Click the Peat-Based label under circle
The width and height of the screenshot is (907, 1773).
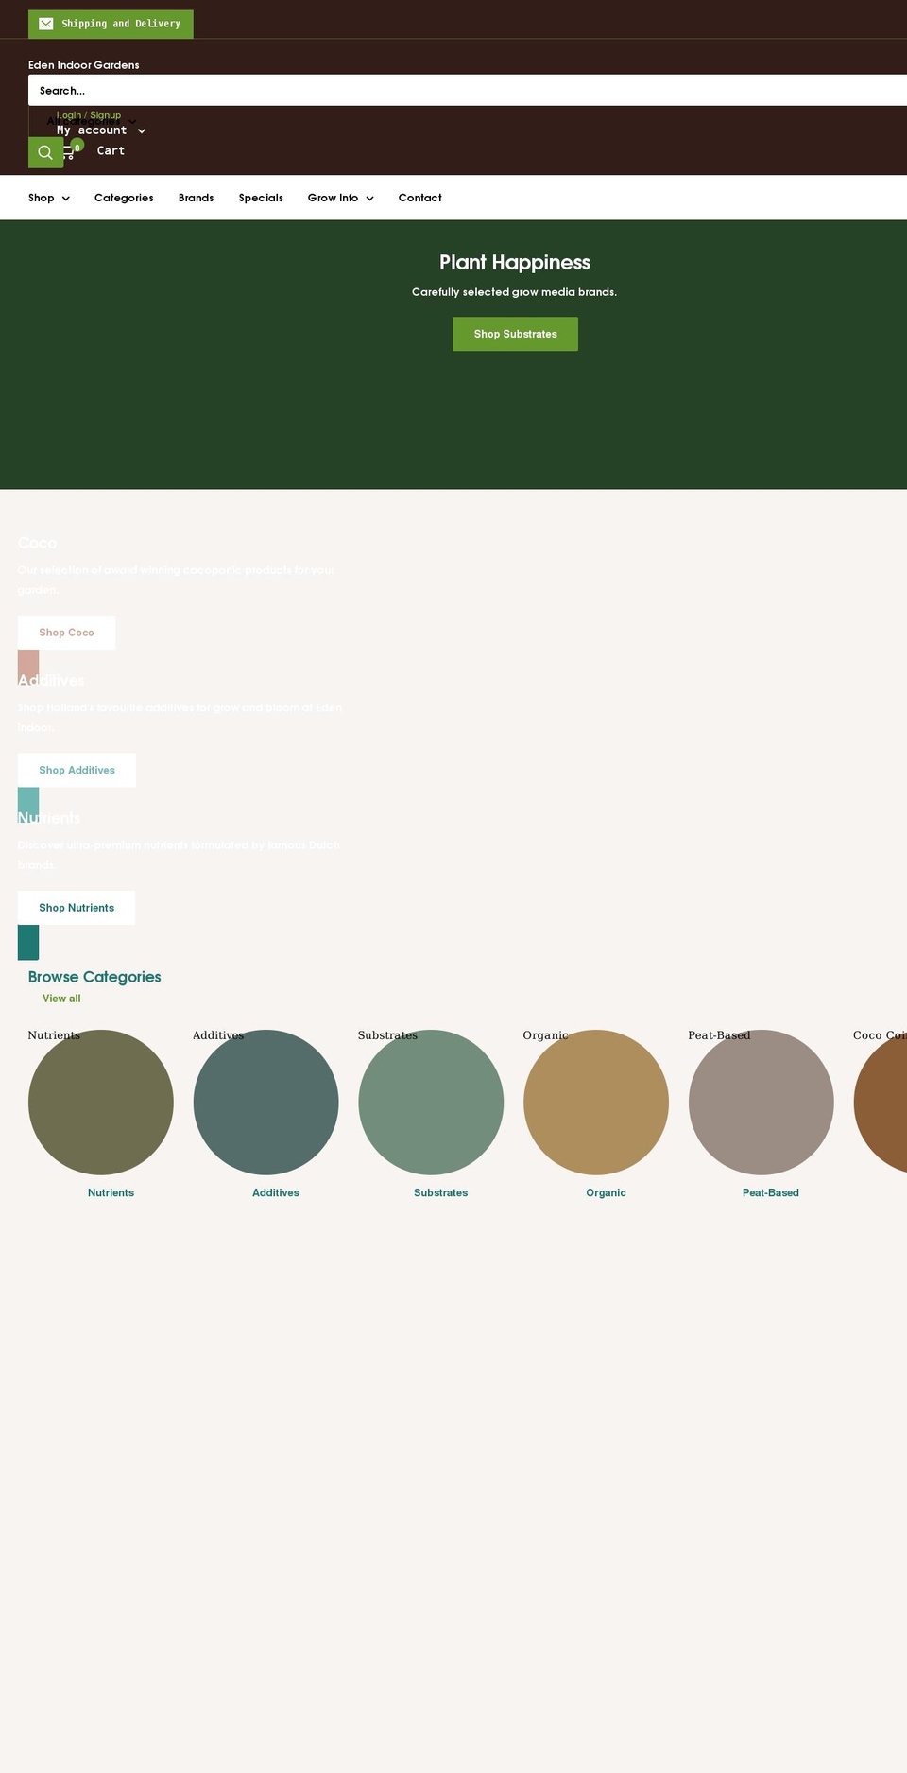(x=771, y=1193)
